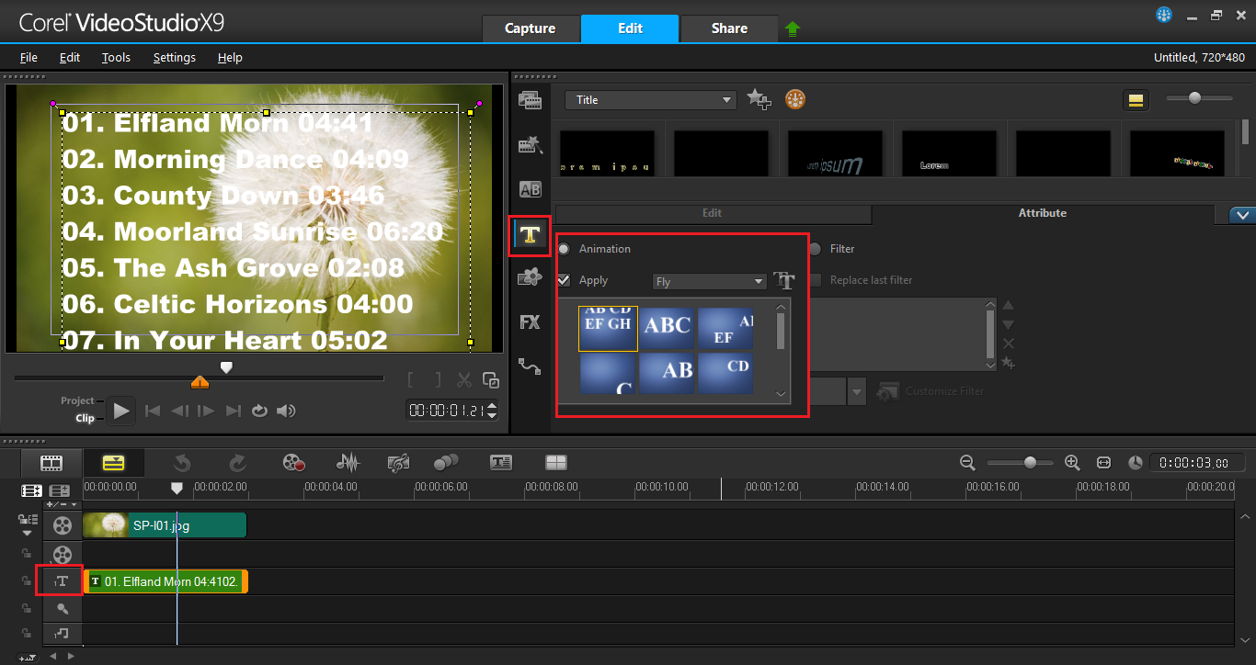Image resolution: width=1256 pixels, height=665 pixels.
Task: Click the Music track note button
Action: [x=63, y=633]
